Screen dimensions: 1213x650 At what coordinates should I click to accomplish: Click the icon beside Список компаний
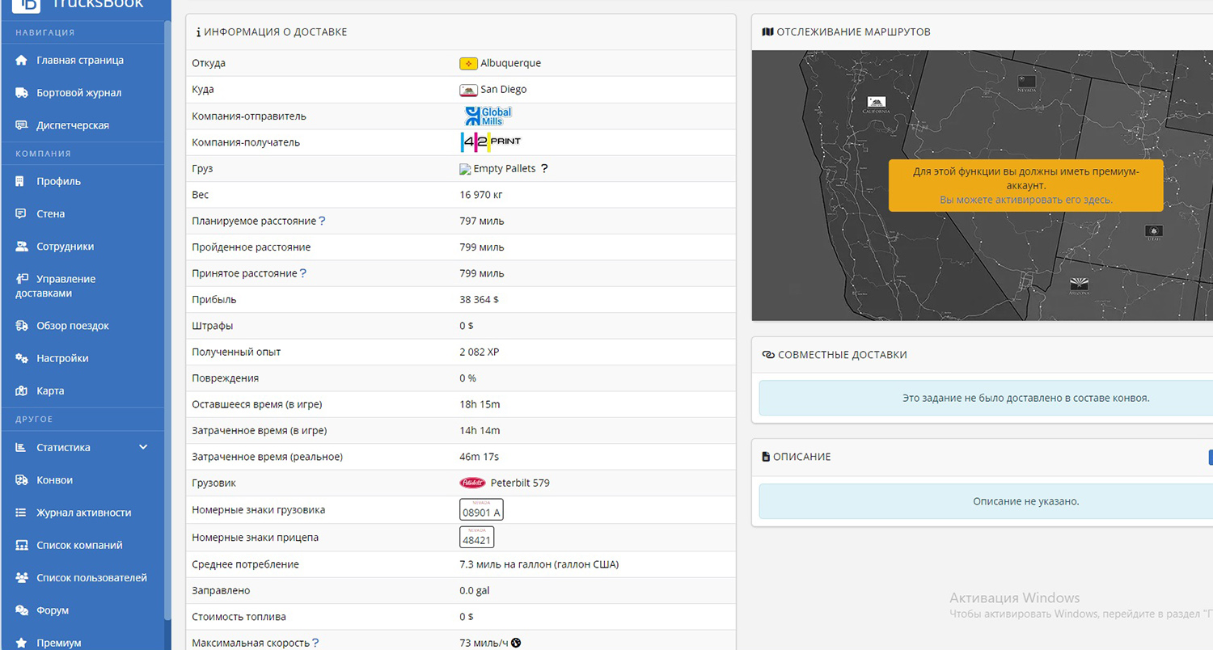tap(22, 546)
